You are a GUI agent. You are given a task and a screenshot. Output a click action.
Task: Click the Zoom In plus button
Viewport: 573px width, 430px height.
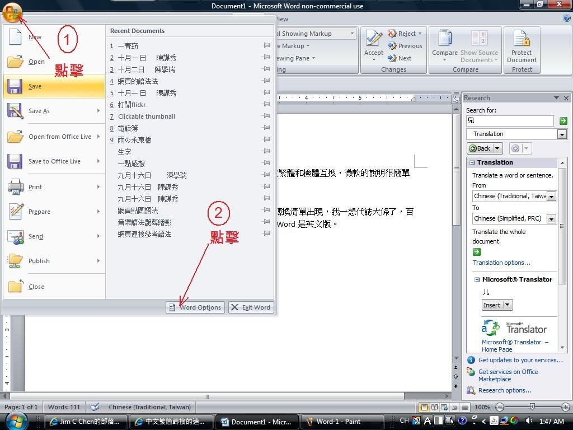click(566, 407)
